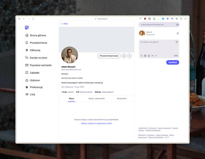Attach a file with paperclip icon

pyautogui.click(x=141, y=56)
